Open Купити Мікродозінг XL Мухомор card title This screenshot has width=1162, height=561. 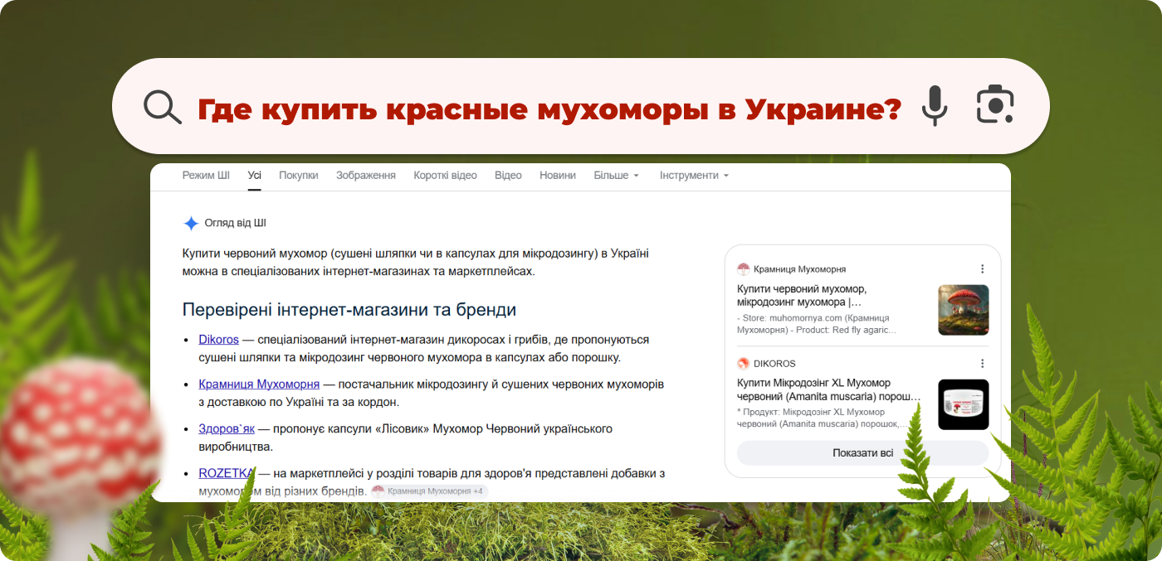[828, 390]
